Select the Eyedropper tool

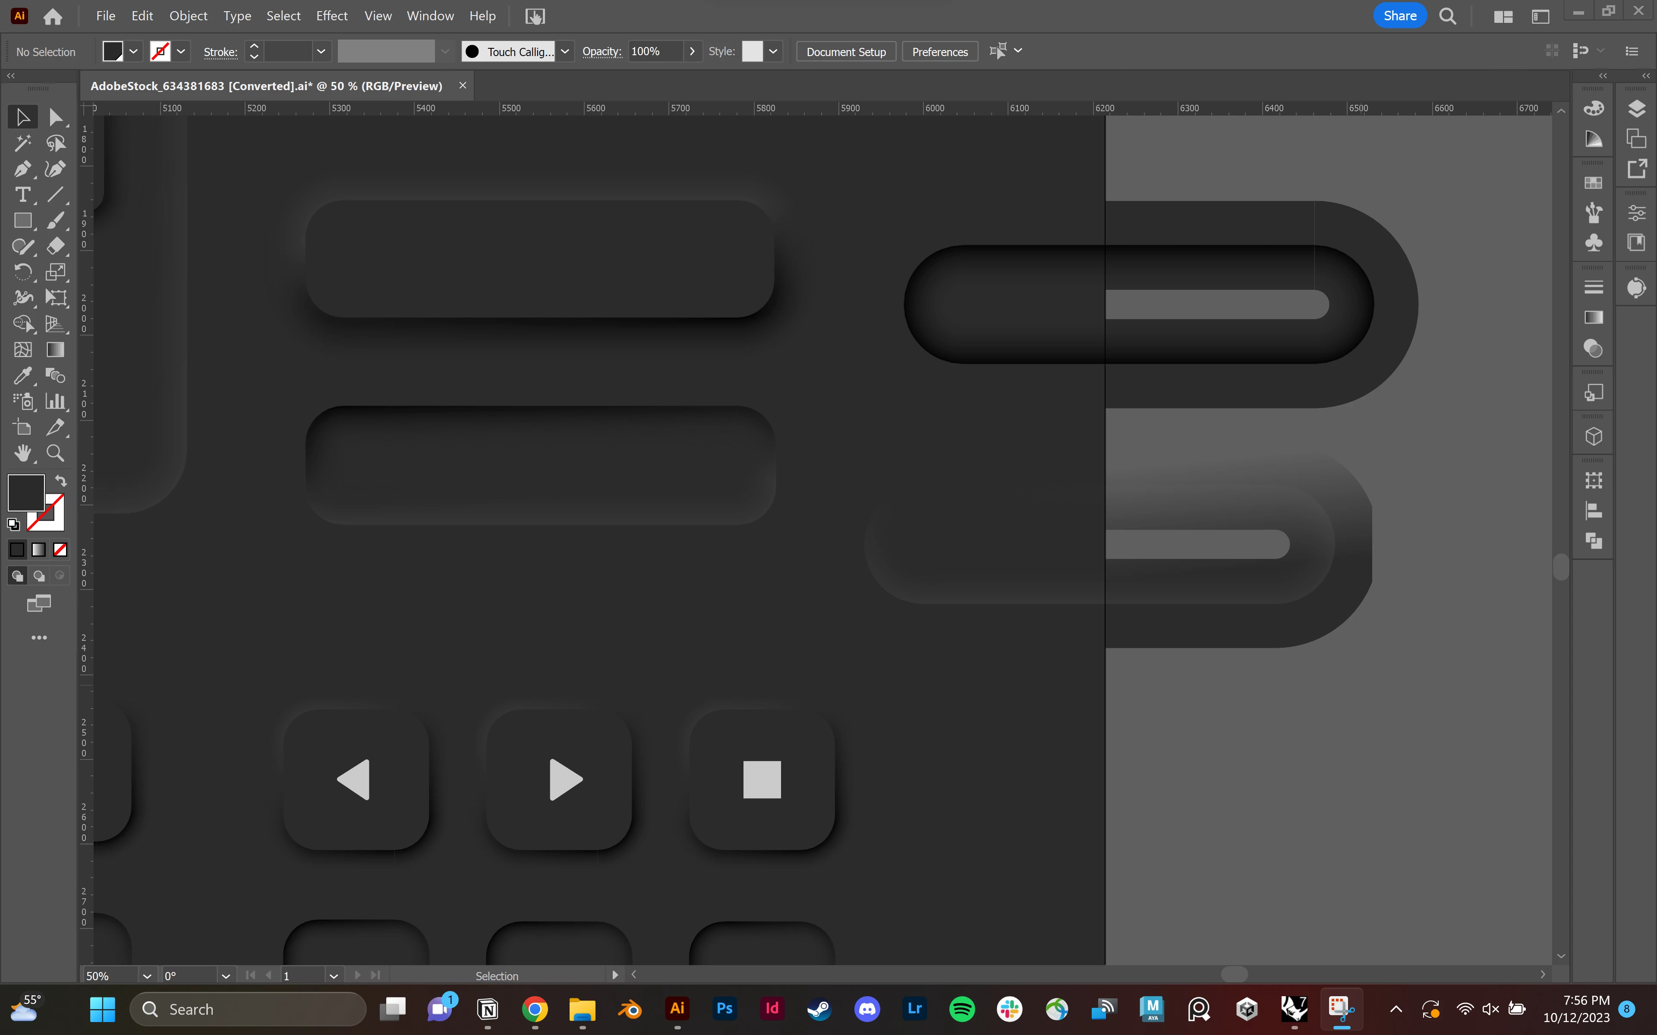[x=22, y=375]
